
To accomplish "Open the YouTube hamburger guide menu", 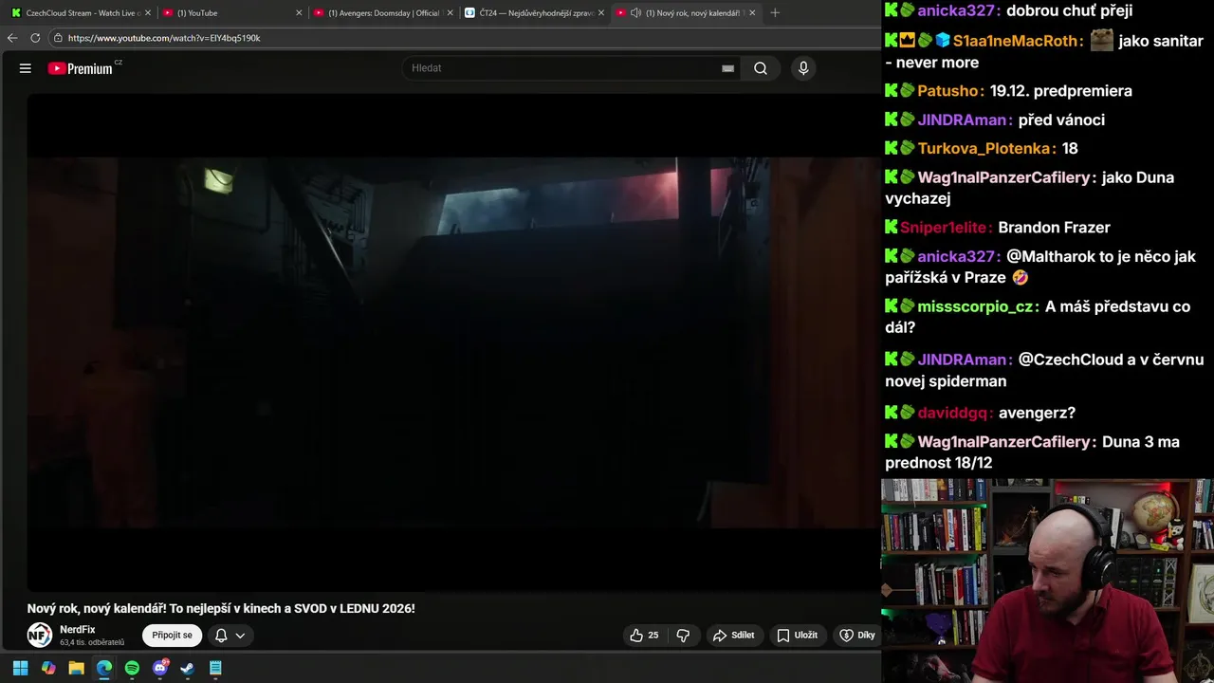I will point(26,68).
